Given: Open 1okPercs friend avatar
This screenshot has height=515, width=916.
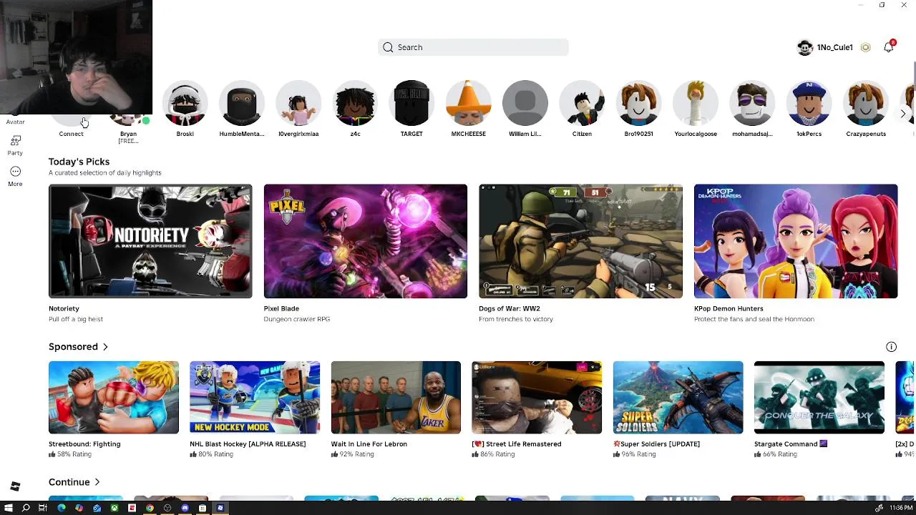Looking at the screenshot, I should (x=809, y=103).
